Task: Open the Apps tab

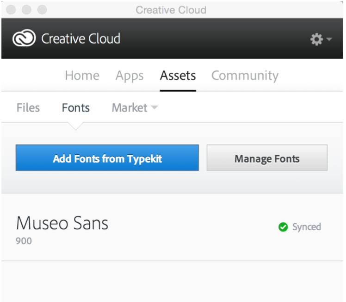Action: [130, 76]
